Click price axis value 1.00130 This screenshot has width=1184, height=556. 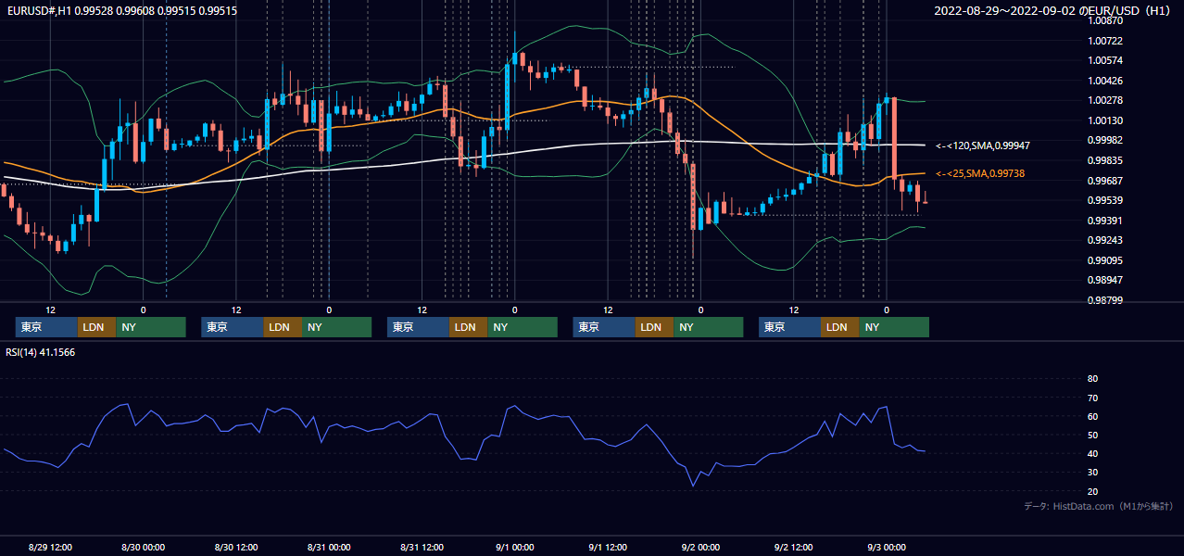[x=1105, y=120]
